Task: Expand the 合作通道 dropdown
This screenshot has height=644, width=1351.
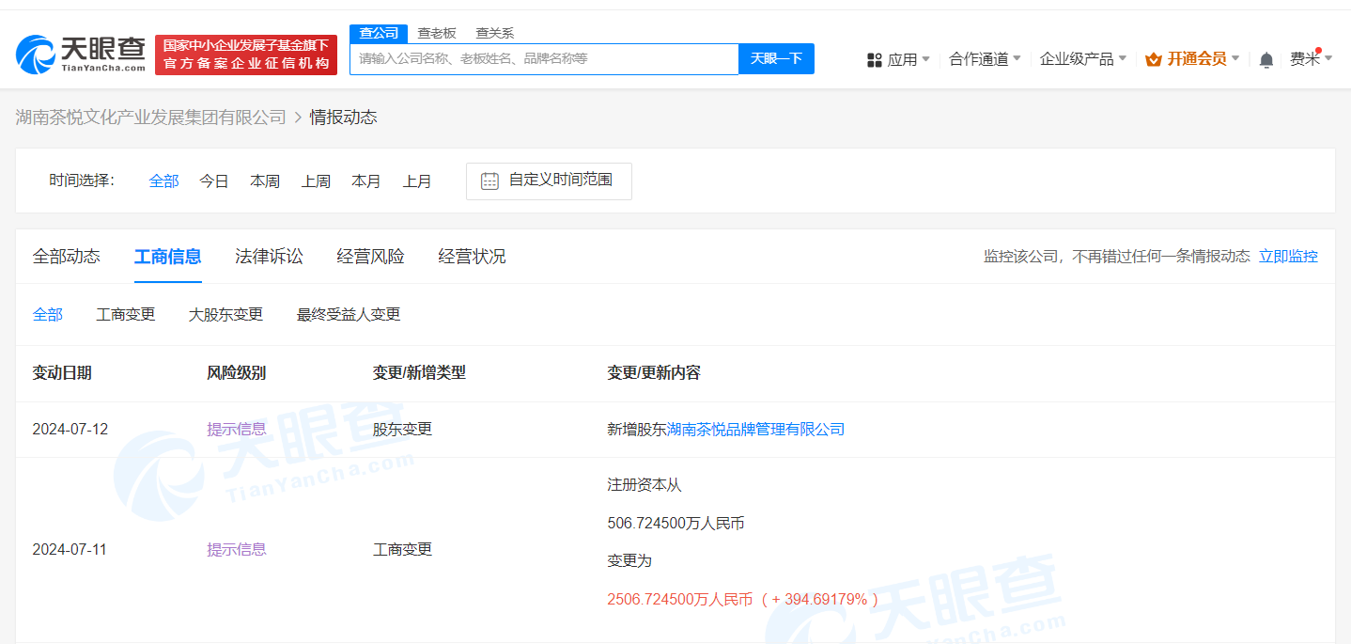Action: (985, 59)
